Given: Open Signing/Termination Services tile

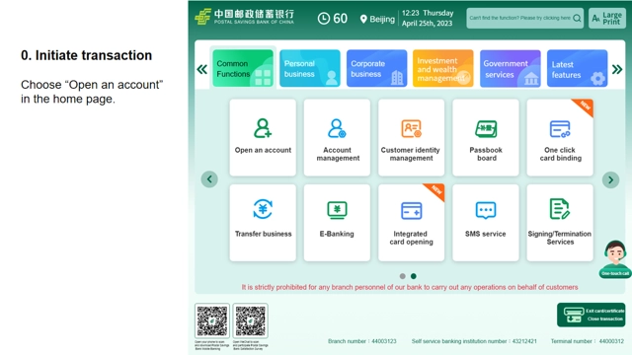Looking at the screenshot, I should (x=560, y=223).
